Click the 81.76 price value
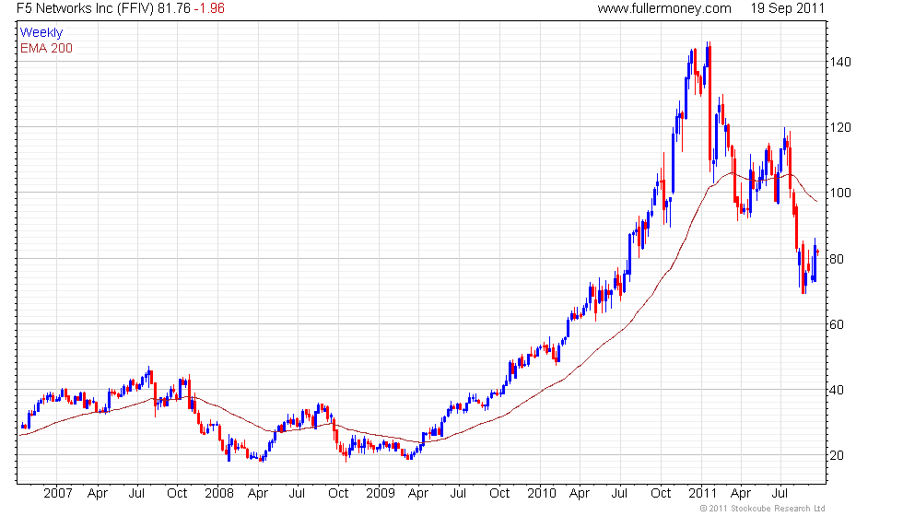The image size is (903, 516). coord(174,8)
